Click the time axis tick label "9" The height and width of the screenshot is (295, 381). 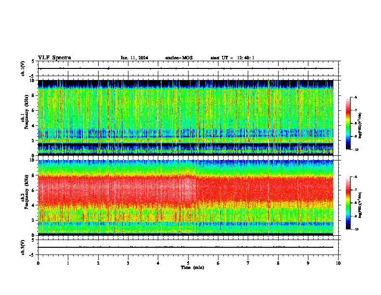[308, 263]
